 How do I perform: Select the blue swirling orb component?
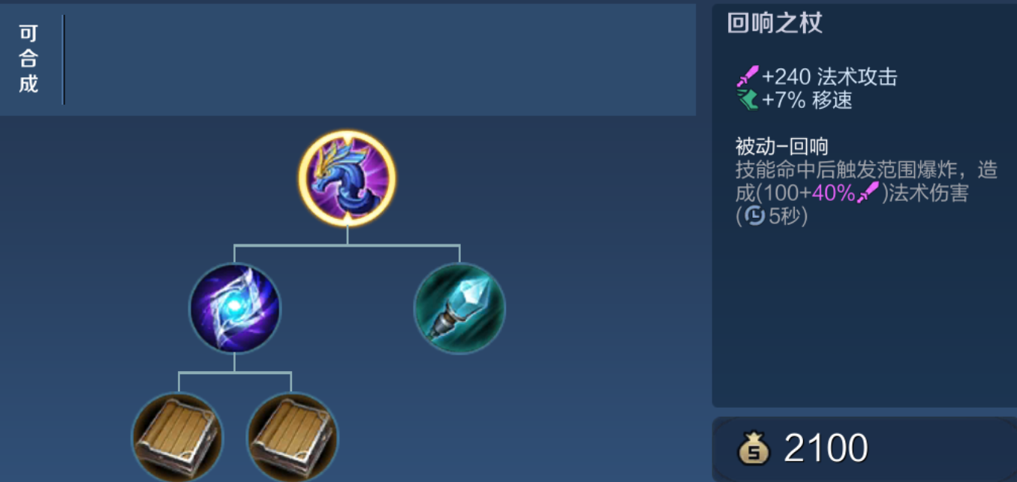[x=234, y=308]
